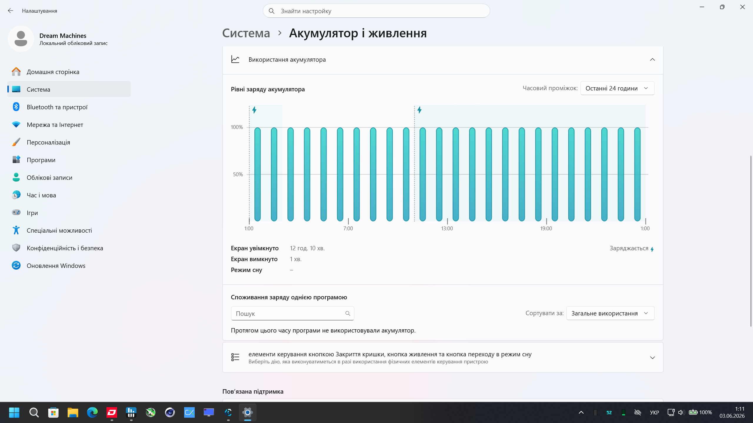Image resolution: width=753 pixels, height=423 pixels.
Task: Open Спеціальні можливості
Action: 69,230
